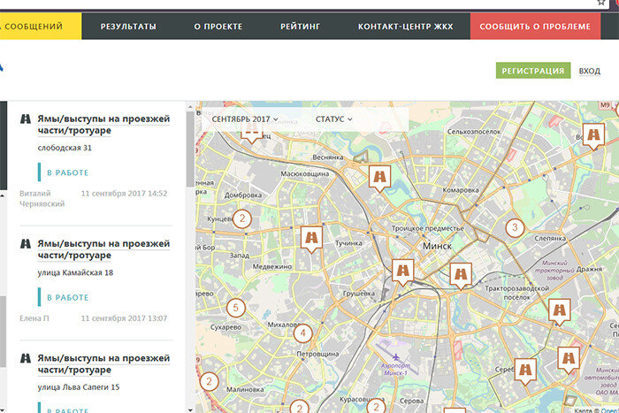Open road marker near Тучинка on map

311,240
